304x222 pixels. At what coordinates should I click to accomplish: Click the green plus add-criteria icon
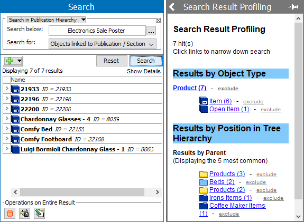click(10, 61)
